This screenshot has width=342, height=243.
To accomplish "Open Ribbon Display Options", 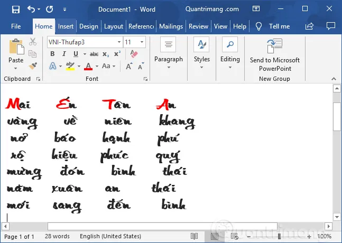I will pos(256,9).
